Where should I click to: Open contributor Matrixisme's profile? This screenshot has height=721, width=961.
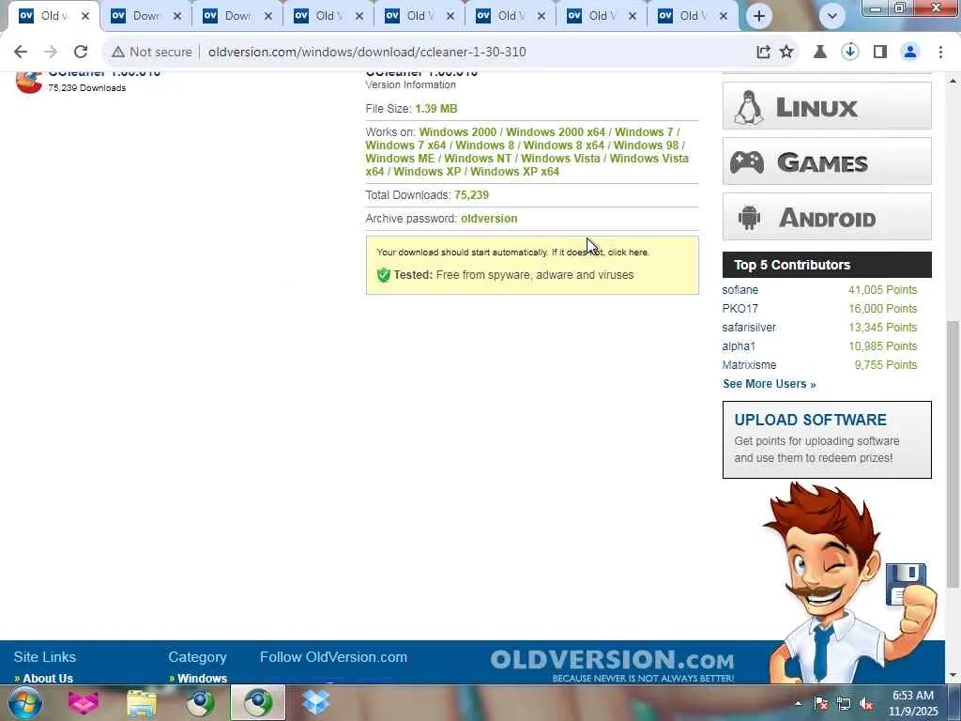click(x=749, y=365)
